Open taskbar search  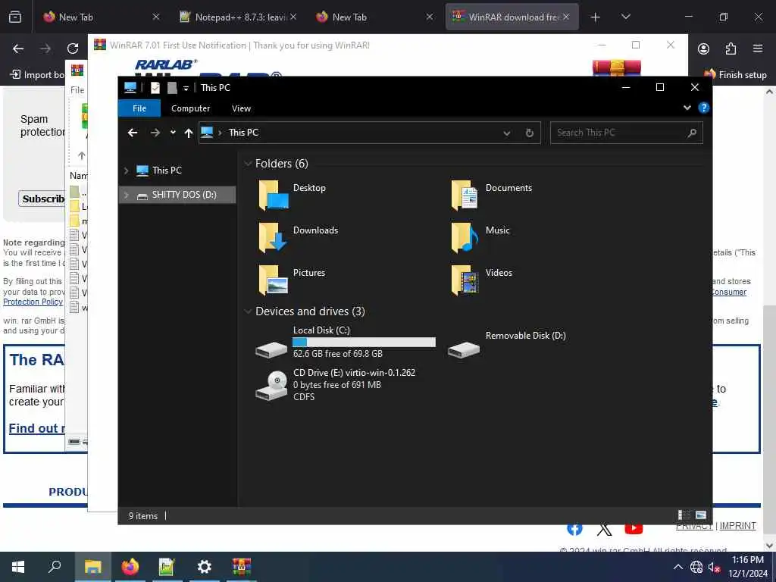pos(55,567)
